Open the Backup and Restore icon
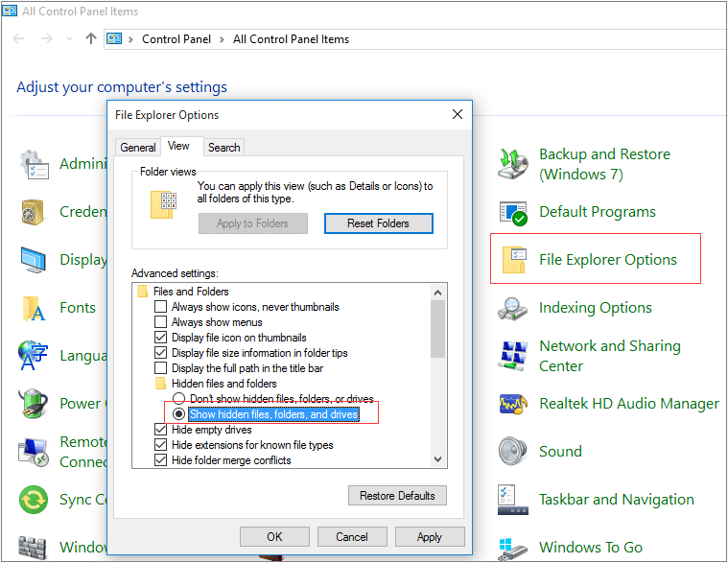Screen dimensions: 728x563 (x=514, y=164)
